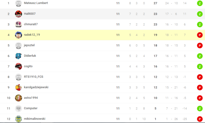This screenshot has width=205, height=123.
Task: Open astra1994's profile avatar
Action: click(18, 98)
